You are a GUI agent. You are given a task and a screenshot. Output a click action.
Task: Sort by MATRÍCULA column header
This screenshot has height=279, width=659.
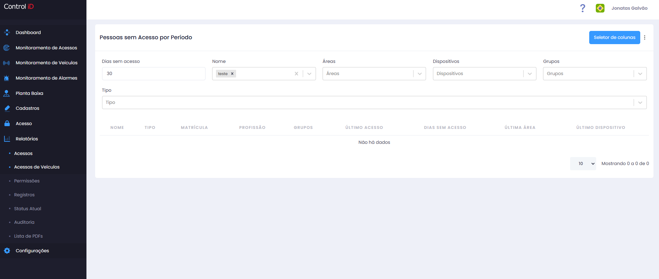194,128
